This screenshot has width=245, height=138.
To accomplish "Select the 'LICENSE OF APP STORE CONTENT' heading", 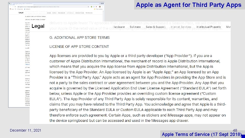I will tap(79, 47).
